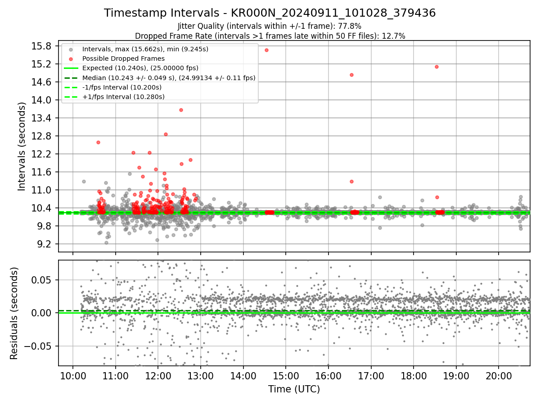Screen dimensions: 540x405
Task: Click the red point at 12.6 seconds near 10:35
Action: (x=98, y=142)
